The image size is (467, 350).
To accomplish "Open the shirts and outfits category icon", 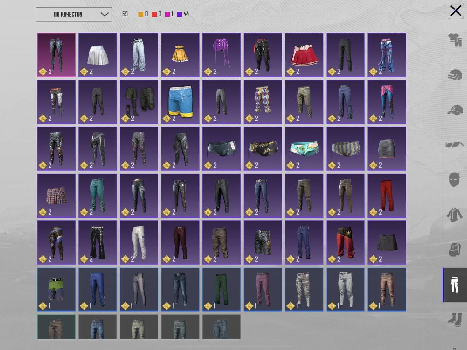I will [455, 40].
